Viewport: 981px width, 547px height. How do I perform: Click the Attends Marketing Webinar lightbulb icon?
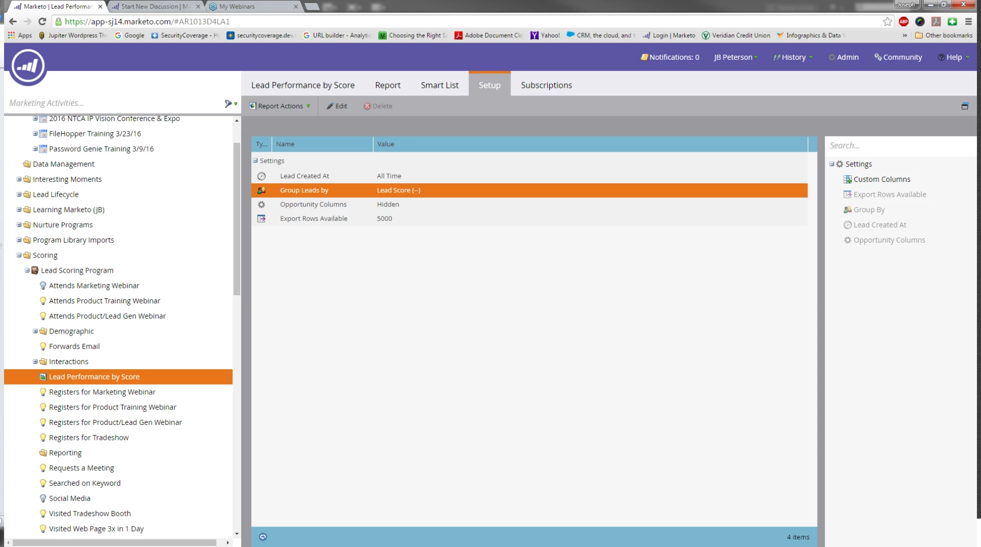pos(43,286)
